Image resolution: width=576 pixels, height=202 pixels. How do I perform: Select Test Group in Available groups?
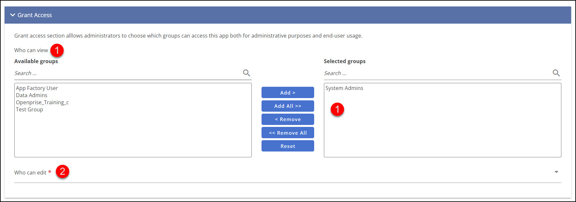pos(30,109)
